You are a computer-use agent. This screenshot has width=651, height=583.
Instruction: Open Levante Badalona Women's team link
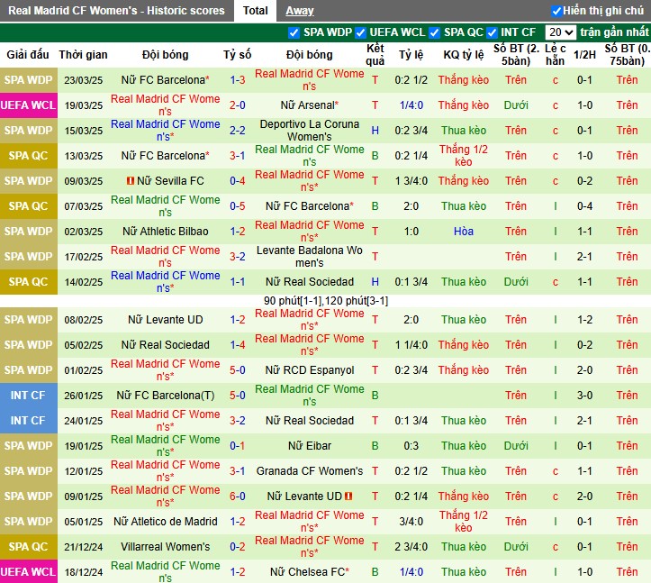310,257
